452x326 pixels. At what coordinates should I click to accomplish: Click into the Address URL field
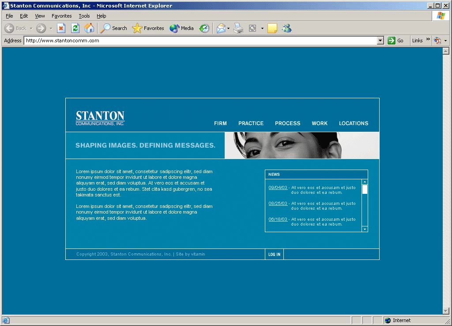click(199, 41)
